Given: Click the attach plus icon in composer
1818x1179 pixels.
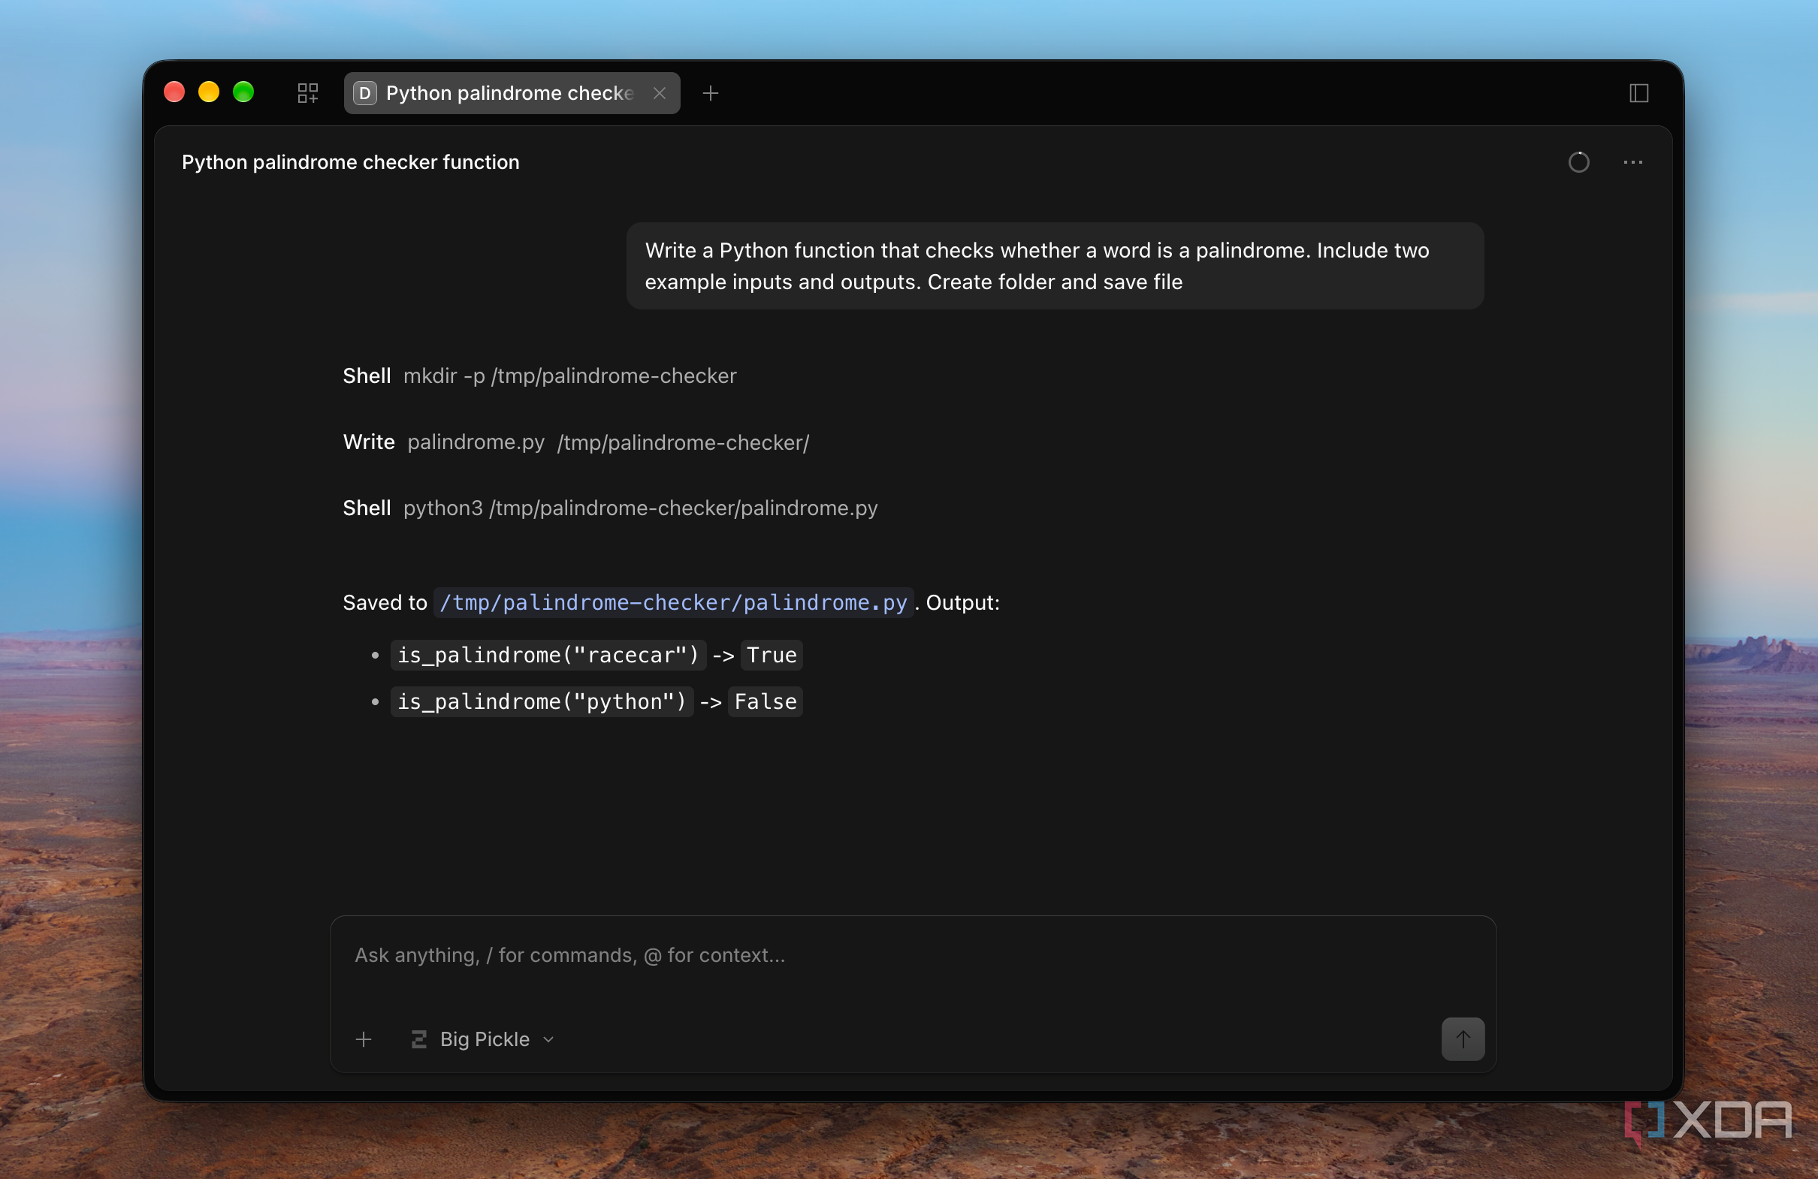Looking at the screenshot, I should coord(364,1039).
